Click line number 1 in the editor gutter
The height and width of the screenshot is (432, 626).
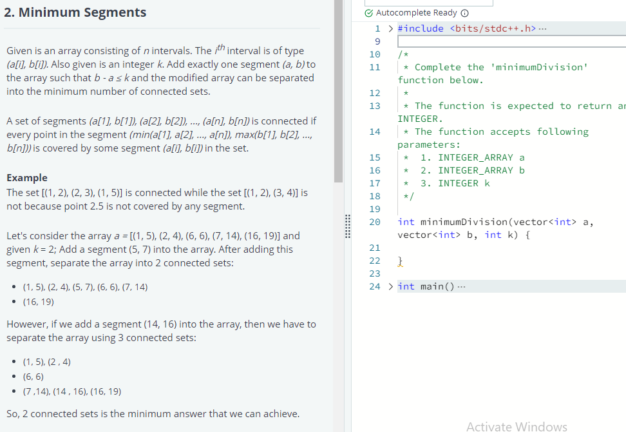coord(377,28)
